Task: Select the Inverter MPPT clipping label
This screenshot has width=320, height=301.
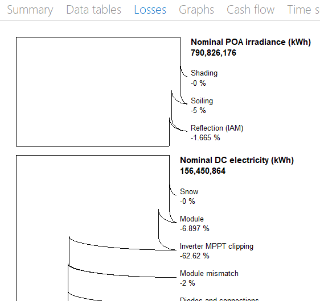Action: [x=216, y=246]
